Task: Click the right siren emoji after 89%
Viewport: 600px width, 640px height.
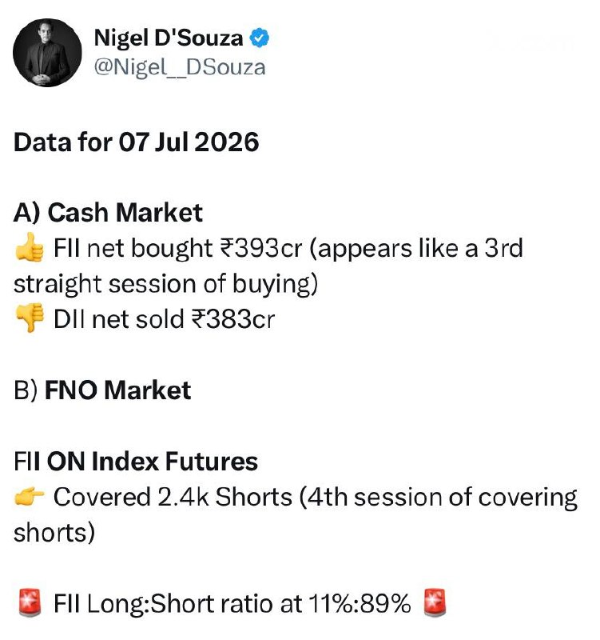Action: pyautogui.click(x=435, y=602)
